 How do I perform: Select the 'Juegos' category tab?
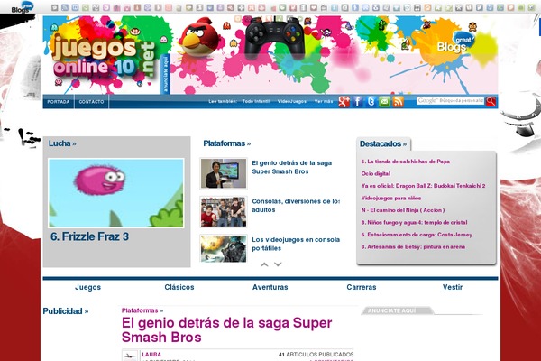pos(88,287)
